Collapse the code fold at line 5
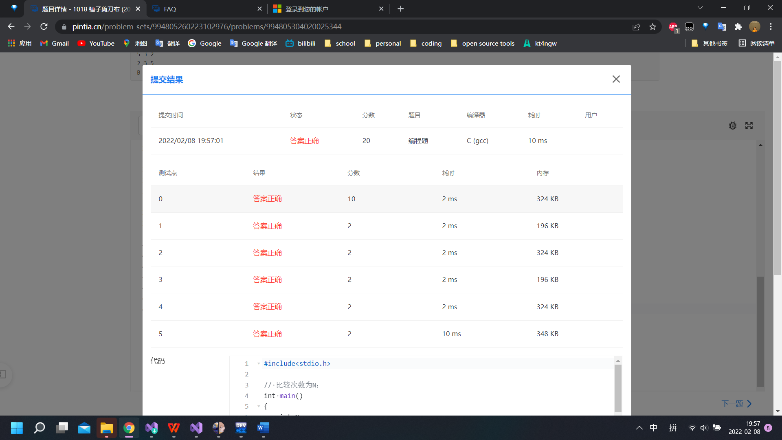The image size is (782, 440). 258,406
